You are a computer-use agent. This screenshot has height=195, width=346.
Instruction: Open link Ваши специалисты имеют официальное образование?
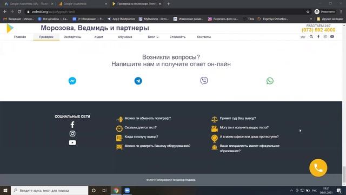[x=250, y=148]
